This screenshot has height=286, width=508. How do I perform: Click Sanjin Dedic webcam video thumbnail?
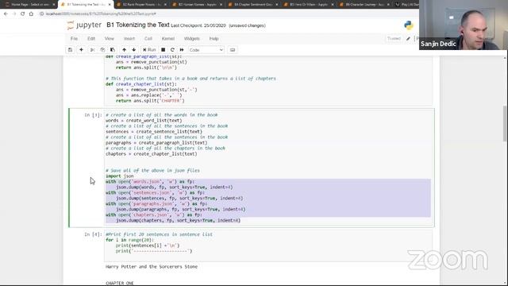pyautogui.click(x=464, y=25)
